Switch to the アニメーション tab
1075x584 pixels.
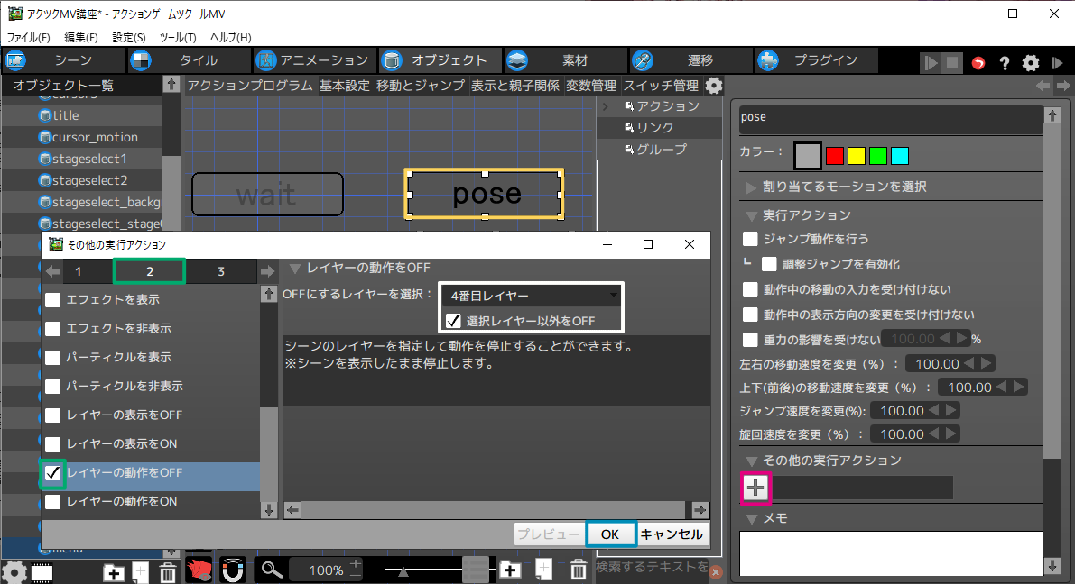pos(312,60)
